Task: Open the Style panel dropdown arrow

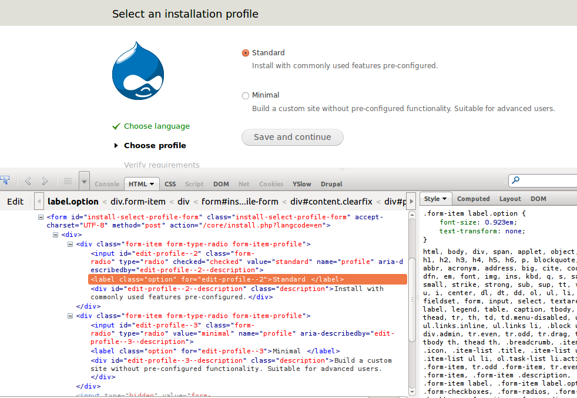Action: [x=445, y=199]
